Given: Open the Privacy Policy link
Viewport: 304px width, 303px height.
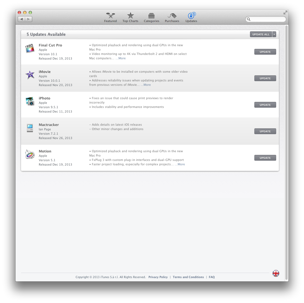Looking at the screenshot, I should tap(158, 277).
